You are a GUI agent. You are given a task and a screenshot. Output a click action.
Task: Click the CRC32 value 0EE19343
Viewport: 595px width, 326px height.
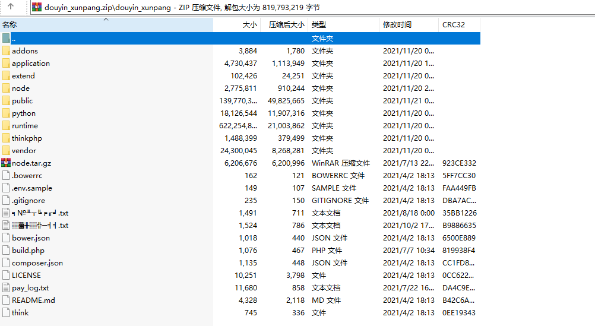pos(459,313)
